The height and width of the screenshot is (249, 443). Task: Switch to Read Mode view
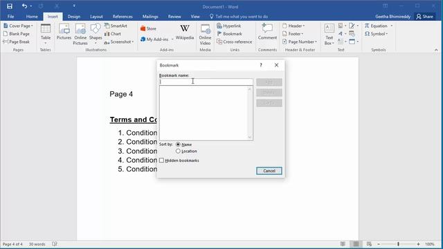point(343,244)
